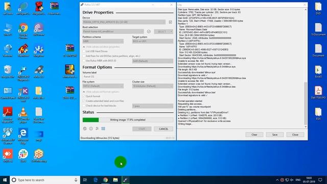327x184 pixels.
Task: Open volume control in system tray
Action: (x=292, y=180)
